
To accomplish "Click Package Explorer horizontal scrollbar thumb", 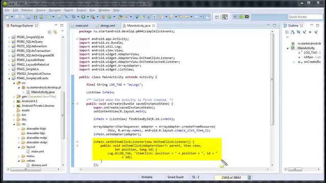I will click(25, 169).
